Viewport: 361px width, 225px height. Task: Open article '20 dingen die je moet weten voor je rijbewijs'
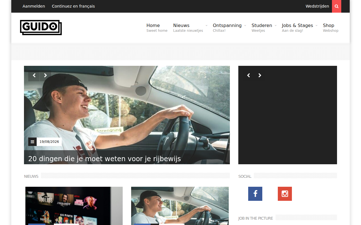(105, 159)
